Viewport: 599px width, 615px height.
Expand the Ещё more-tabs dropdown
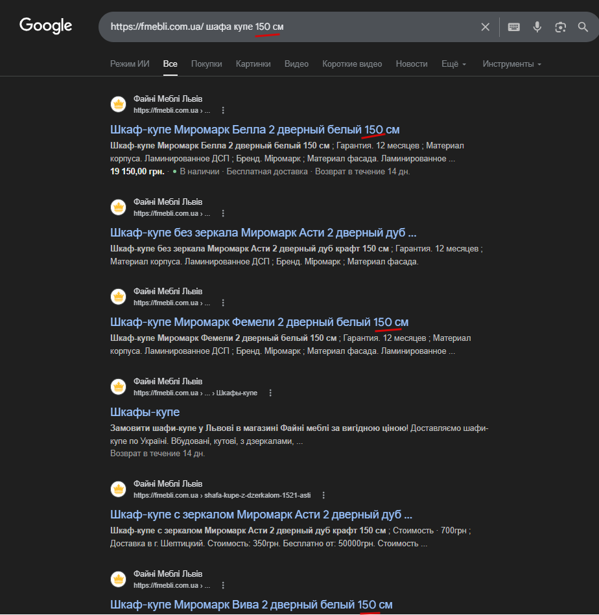(x=454, y=64)
